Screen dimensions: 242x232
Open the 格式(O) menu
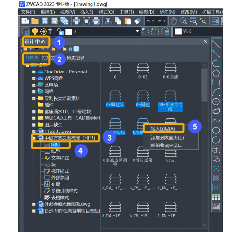[x=106, y=12]
